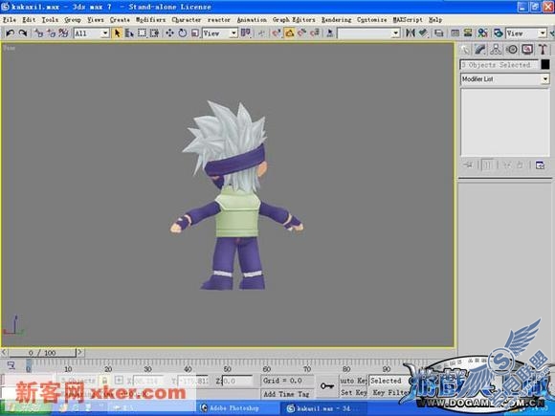
Task: Toggle Window/Crossing selection mode
Action: pos(154,33)
